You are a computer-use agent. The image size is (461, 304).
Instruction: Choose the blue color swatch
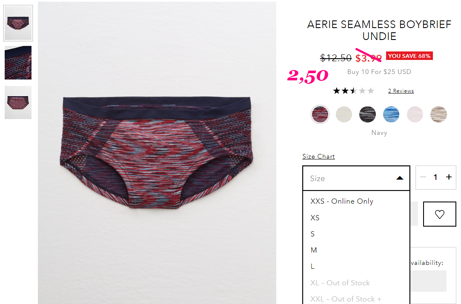coord(391,114)
